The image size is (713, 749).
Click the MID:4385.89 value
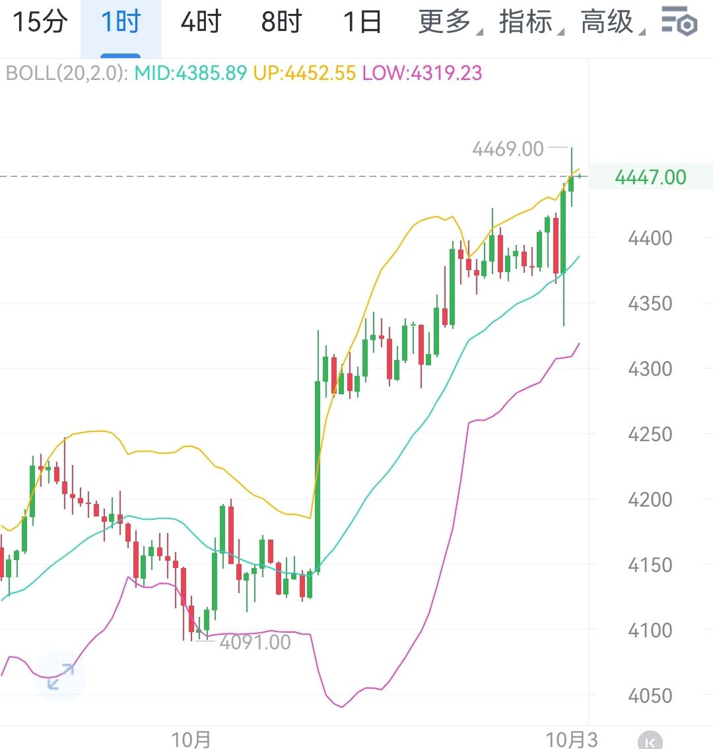click(191, 73)
